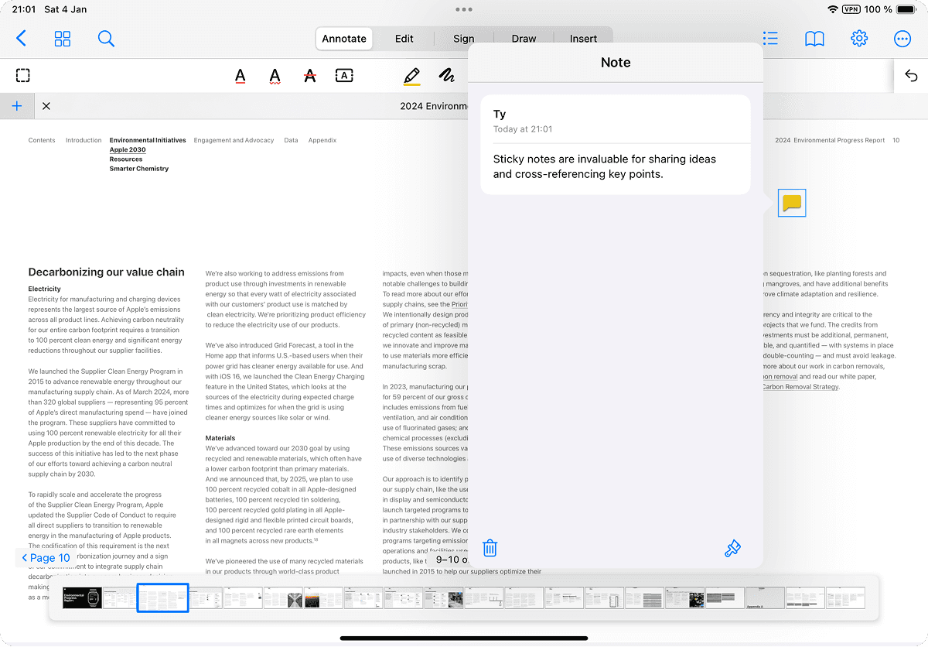Tap the Electricity subheading
The image size is (928, 647).
click(45, 289)
